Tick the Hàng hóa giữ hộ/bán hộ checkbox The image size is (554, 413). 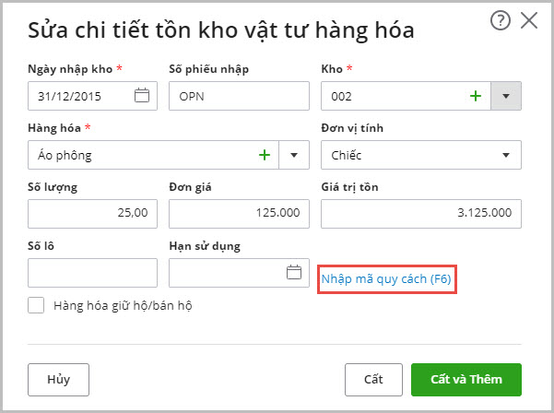coord(37,305)
